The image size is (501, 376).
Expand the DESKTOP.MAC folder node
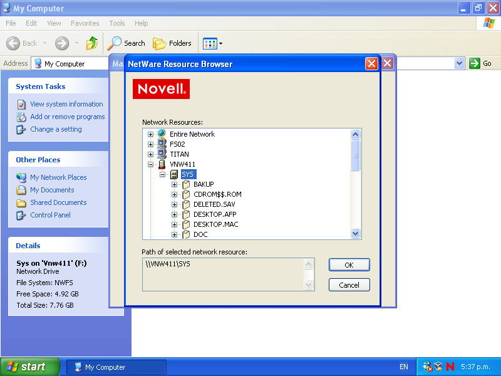click(174, 224)
